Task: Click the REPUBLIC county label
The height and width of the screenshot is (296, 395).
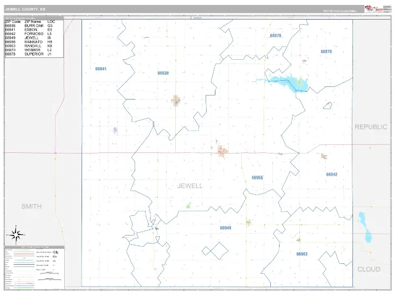Action: [x=371, y=127]
